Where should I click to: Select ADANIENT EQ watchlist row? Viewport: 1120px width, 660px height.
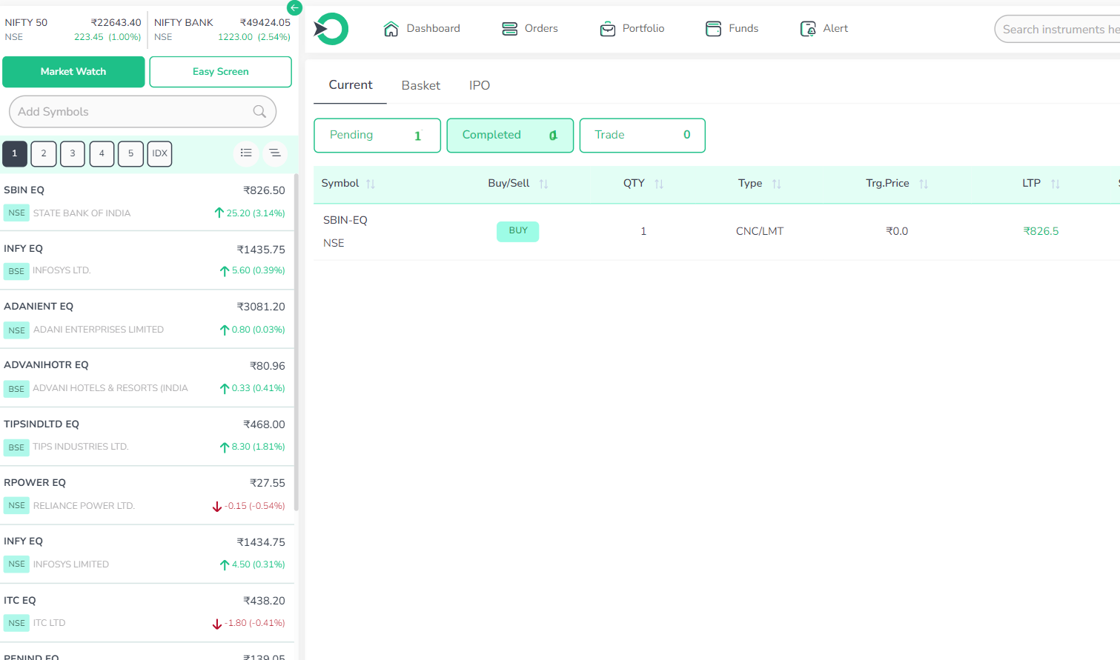[x=147, y=319]
